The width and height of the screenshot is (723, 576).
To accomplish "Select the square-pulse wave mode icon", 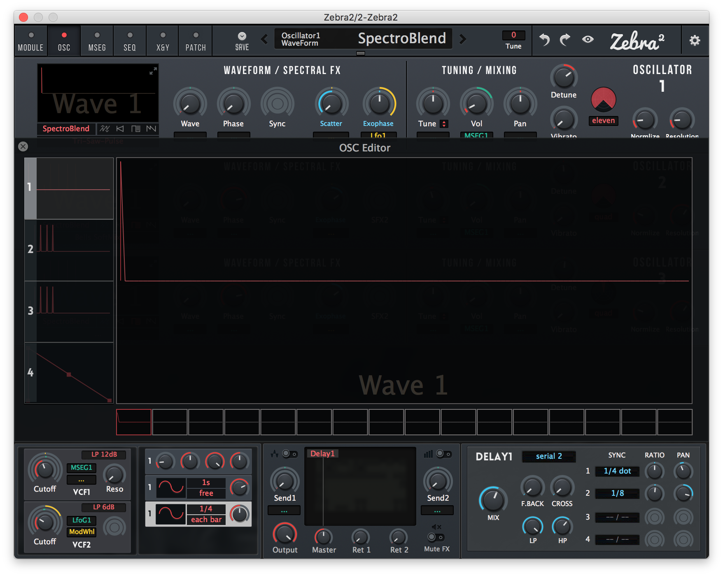I will pos(135,129).
